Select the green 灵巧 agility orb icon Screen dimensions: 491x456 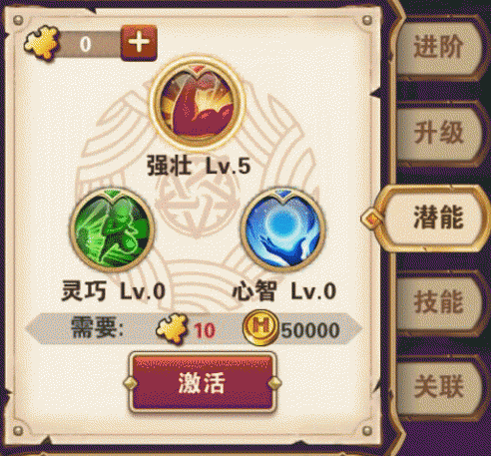click(x=112, y=229)
